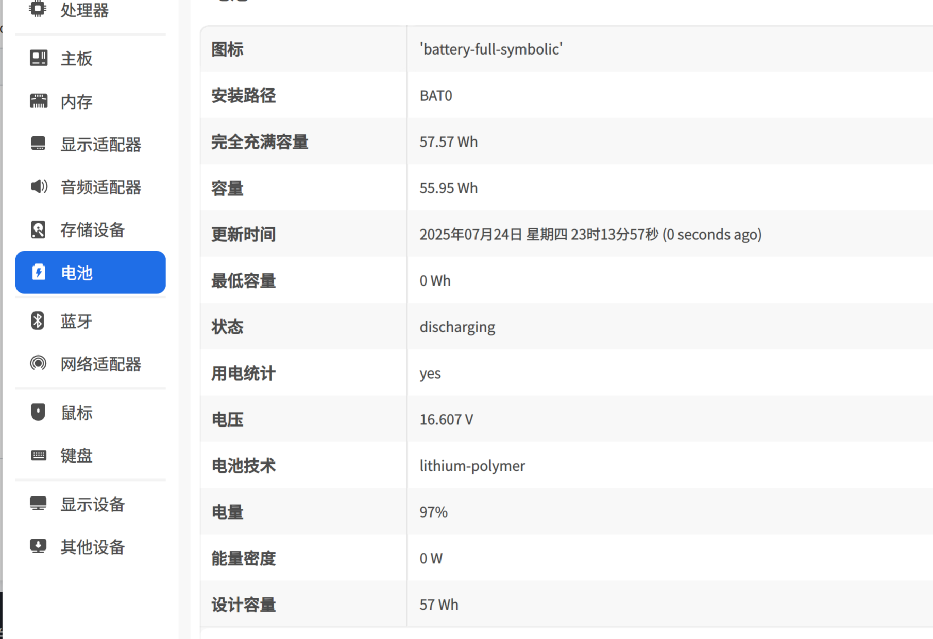Open the 鼠标 mouse icon
This screenshot has width=933, height=639.
[x=38, y=412]
